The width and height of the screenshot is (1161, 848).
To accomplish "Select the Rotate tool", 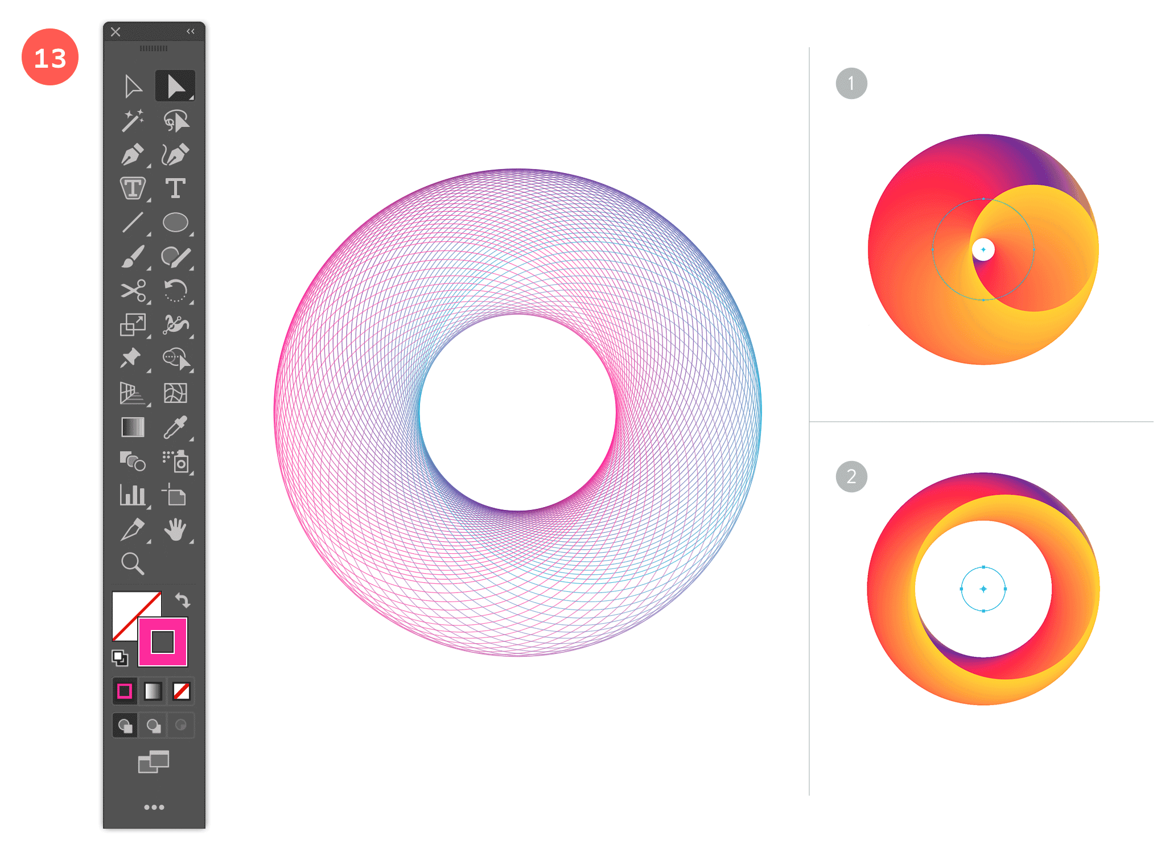I will 175,291.
